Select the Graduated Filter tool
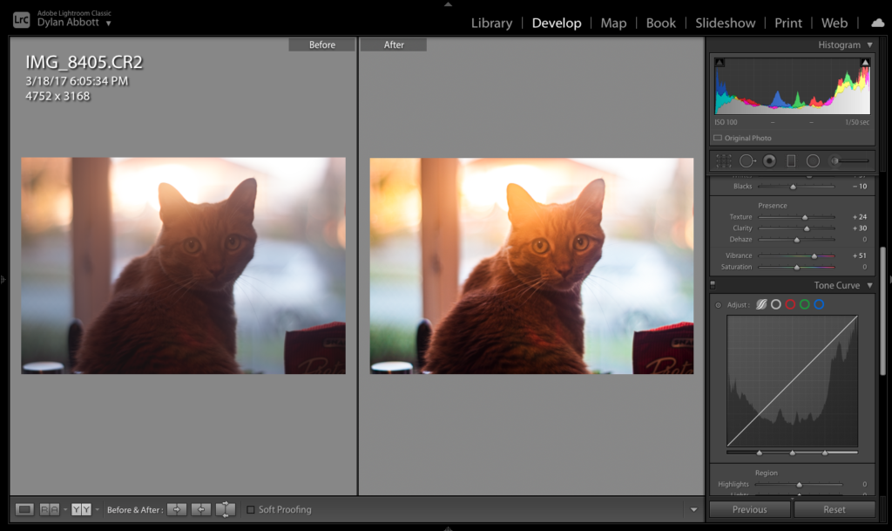The height and width of the screenshot is (531, 892). point(791,161)
